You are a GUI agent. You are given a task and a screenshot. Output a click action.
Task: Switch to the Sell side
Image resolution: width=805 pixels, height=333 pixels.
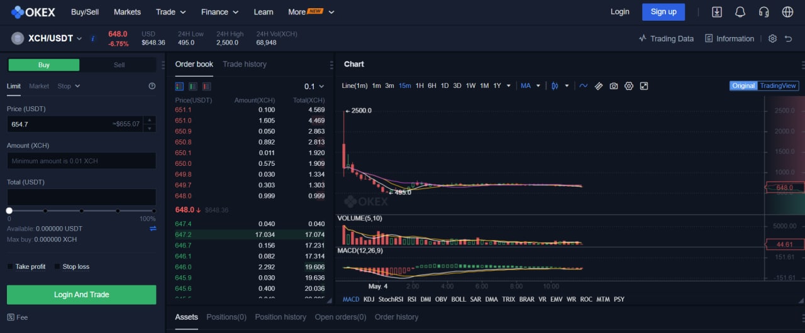pos(119,65)
